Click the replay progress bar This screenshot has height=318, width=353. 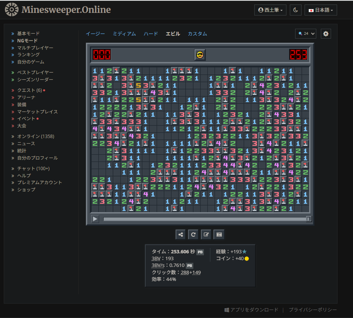pos(204,219)
